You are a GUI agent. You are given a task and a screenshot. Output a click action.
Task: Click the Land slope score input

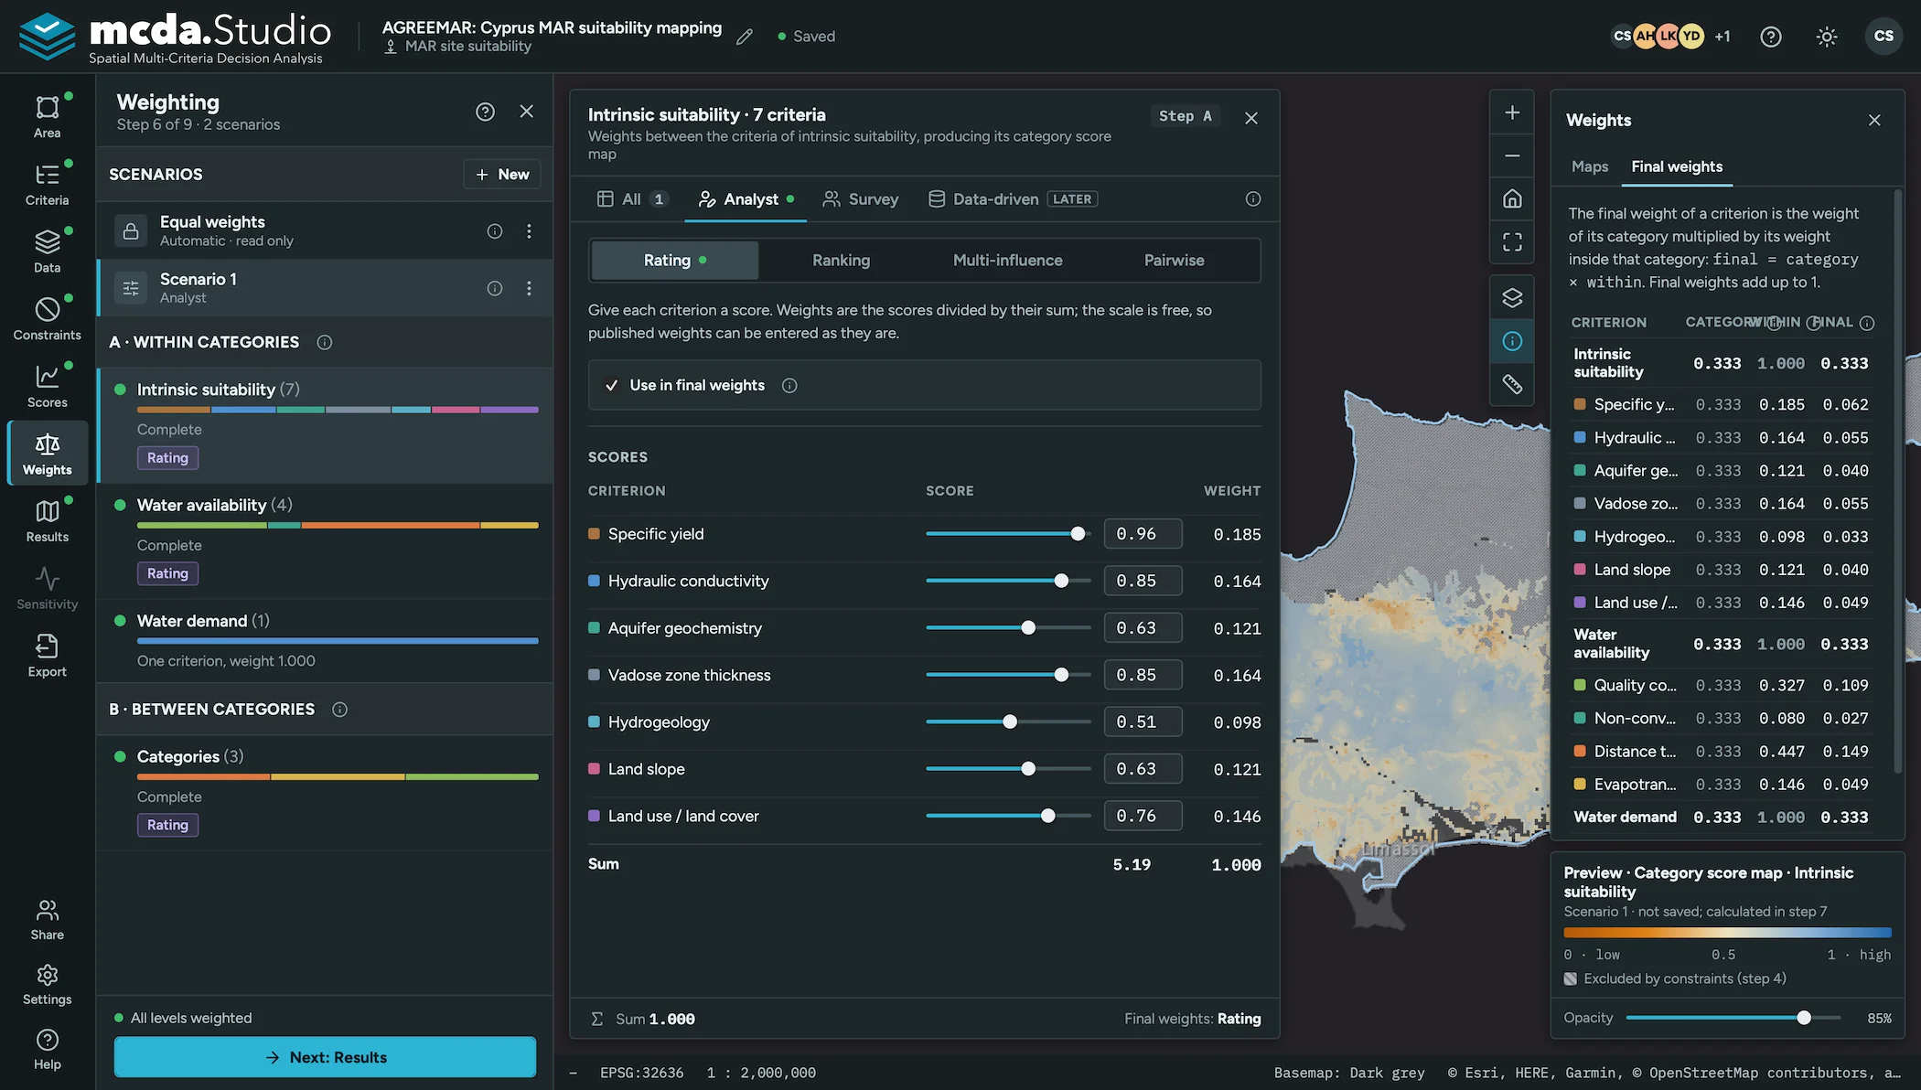(1143, 769)
